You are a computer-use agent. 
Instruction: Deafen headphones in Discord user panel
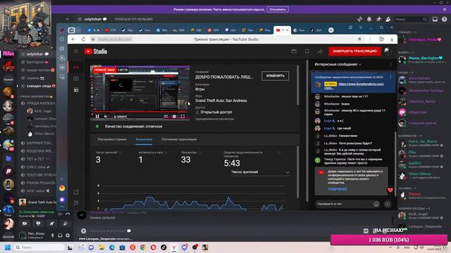[x=60, y=235]
